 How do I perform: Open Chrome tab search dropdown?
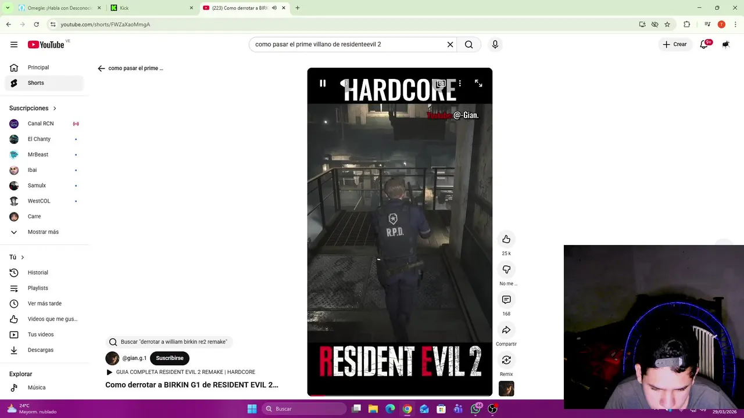8,8
